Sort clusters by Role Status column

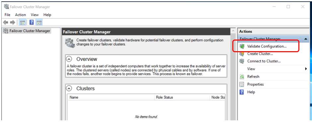pos(182,97)
